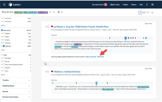Screen dimensions: 162x102
Task: Click Run New Search text
Action: (98, 5)
